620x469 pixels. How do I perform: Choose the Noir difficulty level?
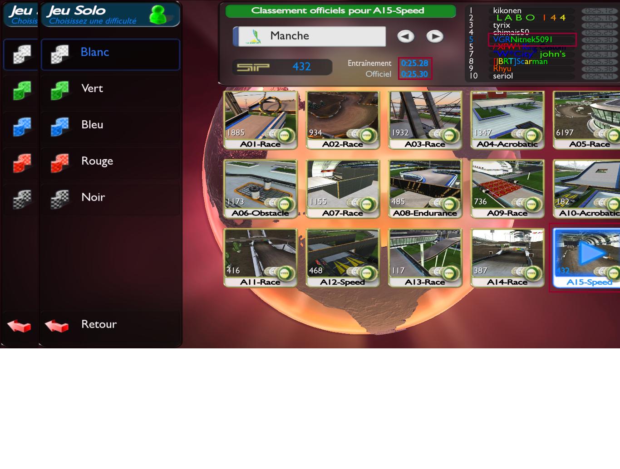click(93, 197)
